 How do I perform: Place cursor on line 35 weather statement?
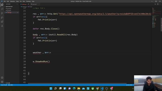point(42,53)
